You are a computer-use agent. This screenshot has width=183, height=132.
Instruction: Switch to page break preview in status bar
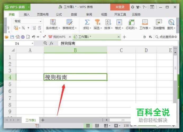(x=97, y=126)
